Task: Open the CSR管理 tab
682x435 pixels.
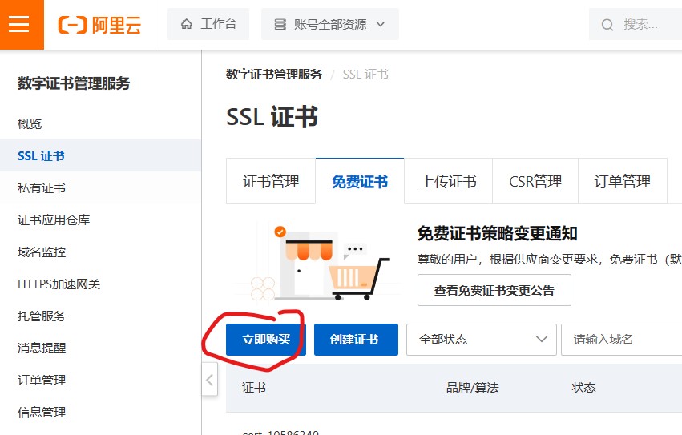Action: pyautogui.click(x=535, y=181)
